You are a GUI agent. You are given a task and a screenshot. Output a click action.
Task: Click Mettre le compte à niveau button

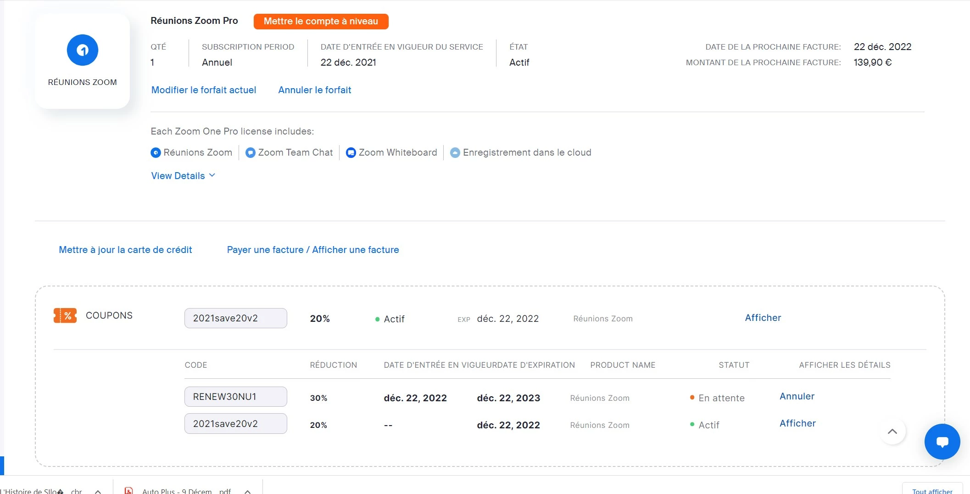coord(321,21)
